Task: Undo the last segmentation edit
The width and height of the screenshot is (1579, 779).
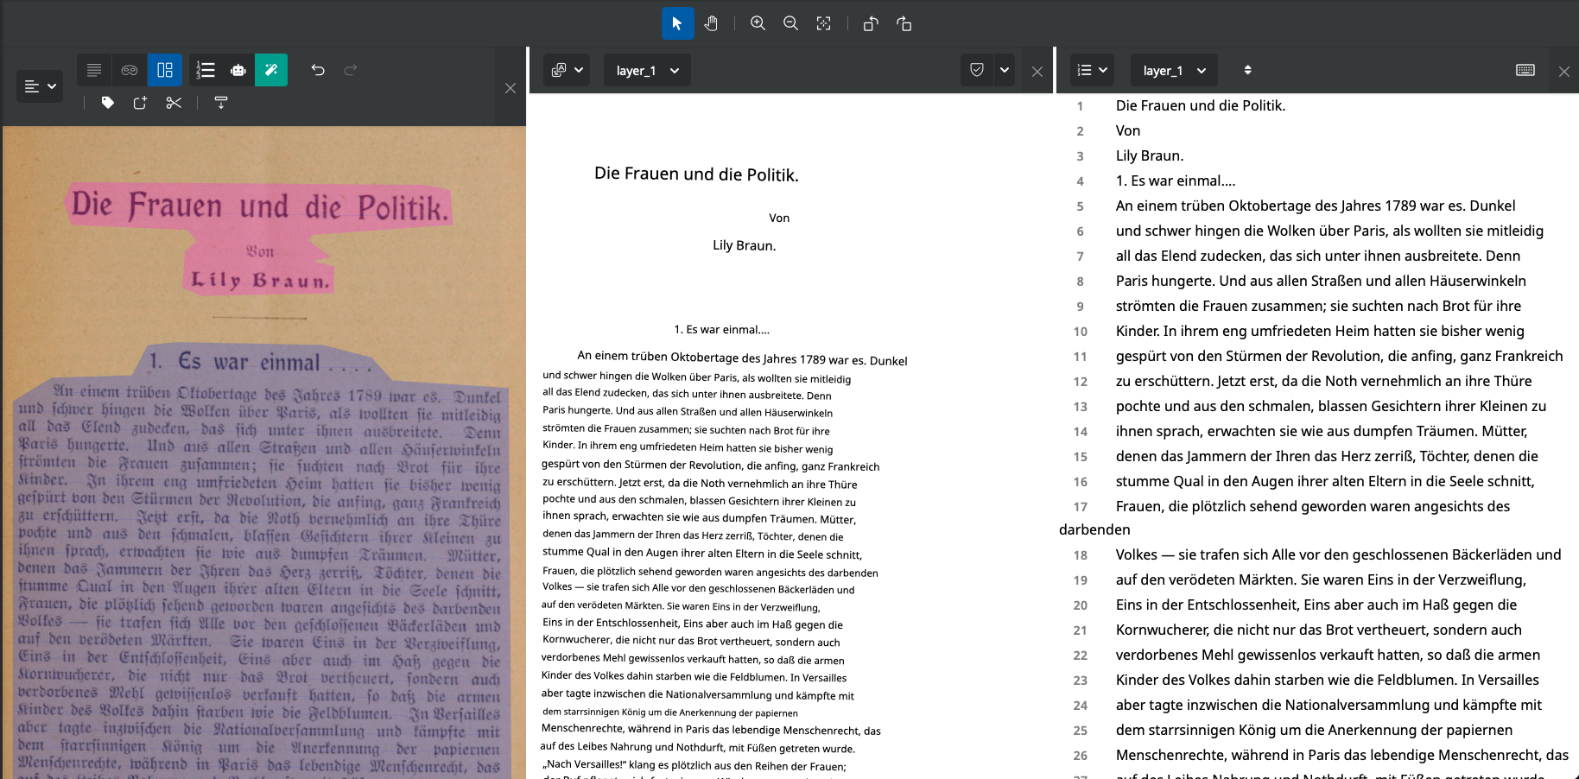Action: (x=318, y=70)
